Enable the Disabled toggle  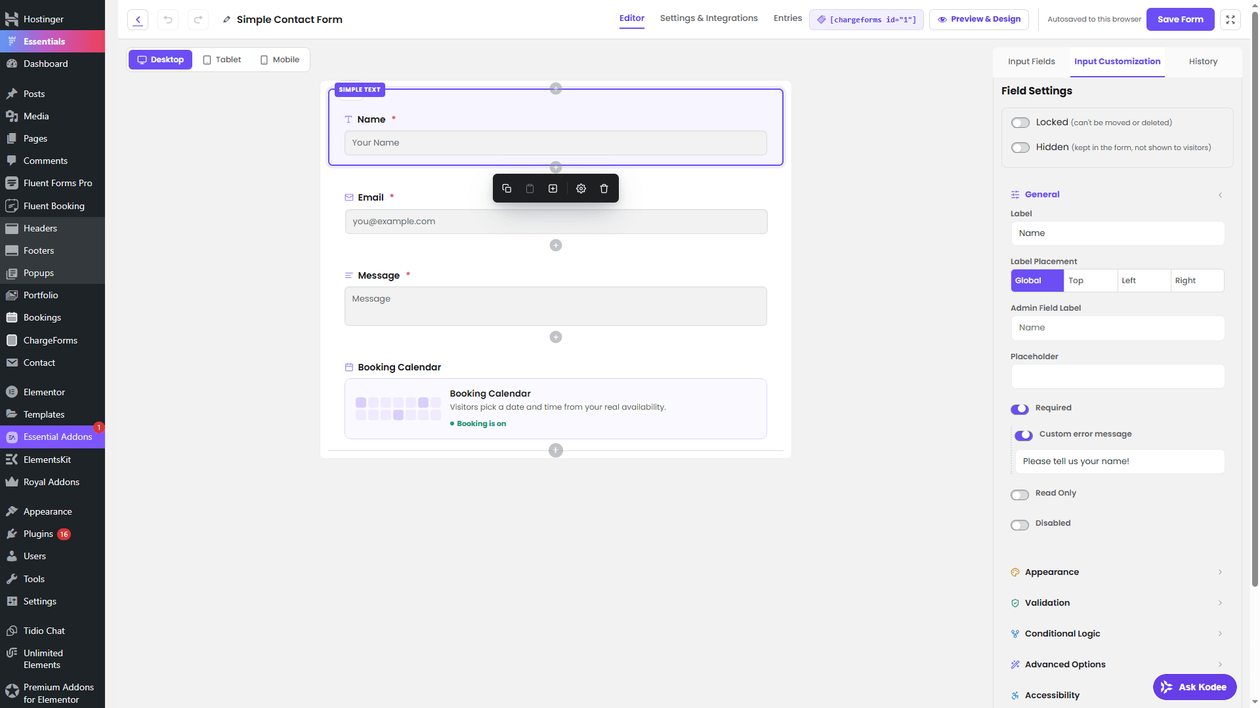tap(1020, 525)
